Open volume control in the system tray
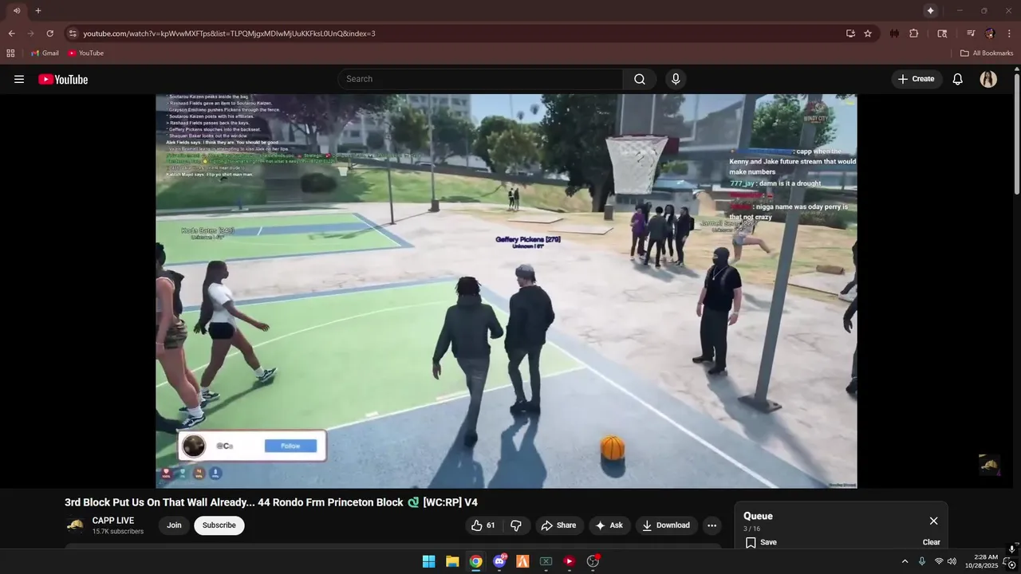 pos(952,561)
